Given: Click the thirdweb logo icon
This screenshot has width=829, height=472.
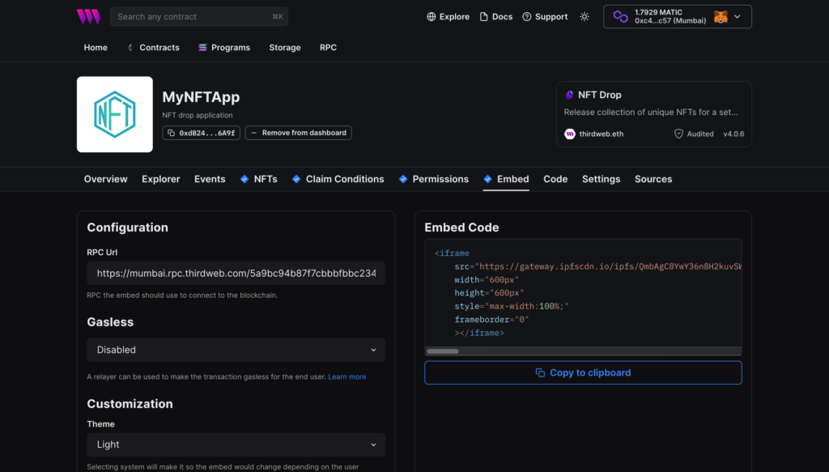Looking at the screenshot, I should pos(88,16).
